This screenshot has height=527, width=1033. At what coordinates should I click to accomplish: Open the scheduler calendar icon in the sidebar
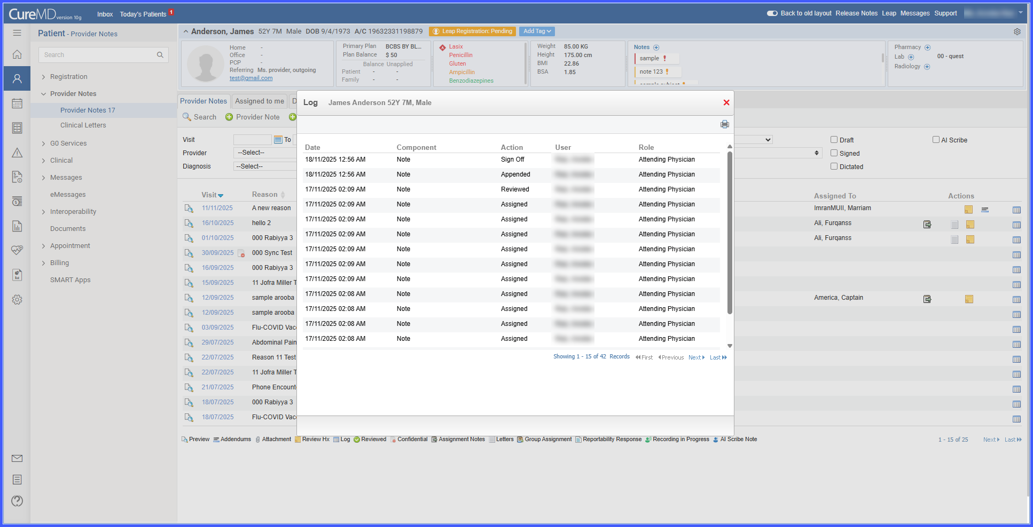[17, 103]
